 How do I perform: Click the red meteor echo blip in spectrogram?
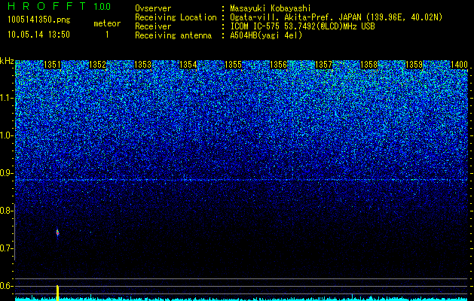coord(57,233)
